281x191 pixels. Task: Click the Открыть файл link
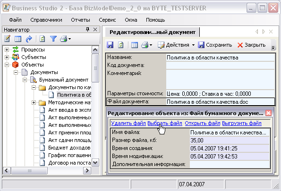(203, 123)
